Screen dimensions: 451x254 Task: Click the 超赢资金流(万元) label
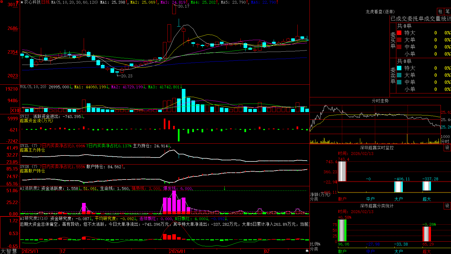click(36, 121)
